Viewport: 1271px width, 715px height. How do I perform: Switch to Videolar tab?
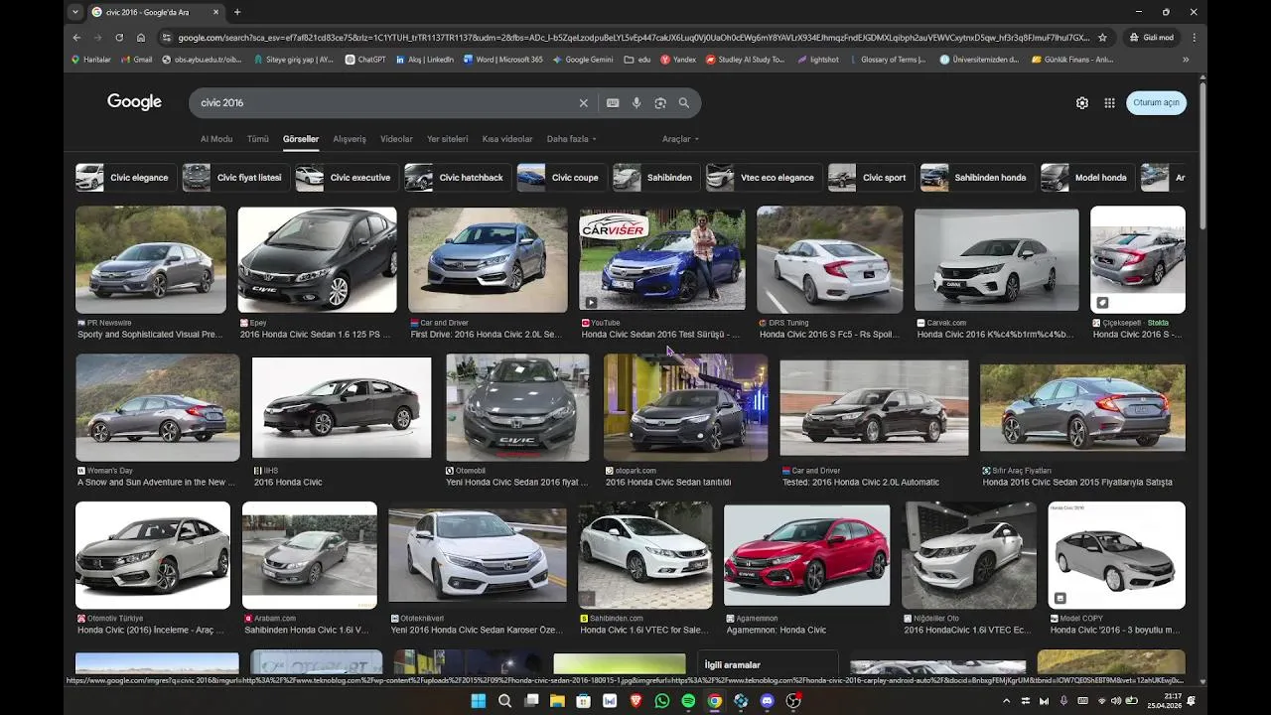(396, 139)
